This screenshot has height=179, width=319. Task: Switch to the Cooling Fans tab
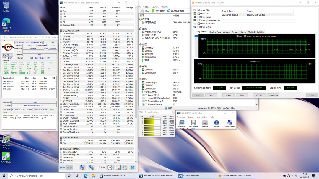point(215,32)
